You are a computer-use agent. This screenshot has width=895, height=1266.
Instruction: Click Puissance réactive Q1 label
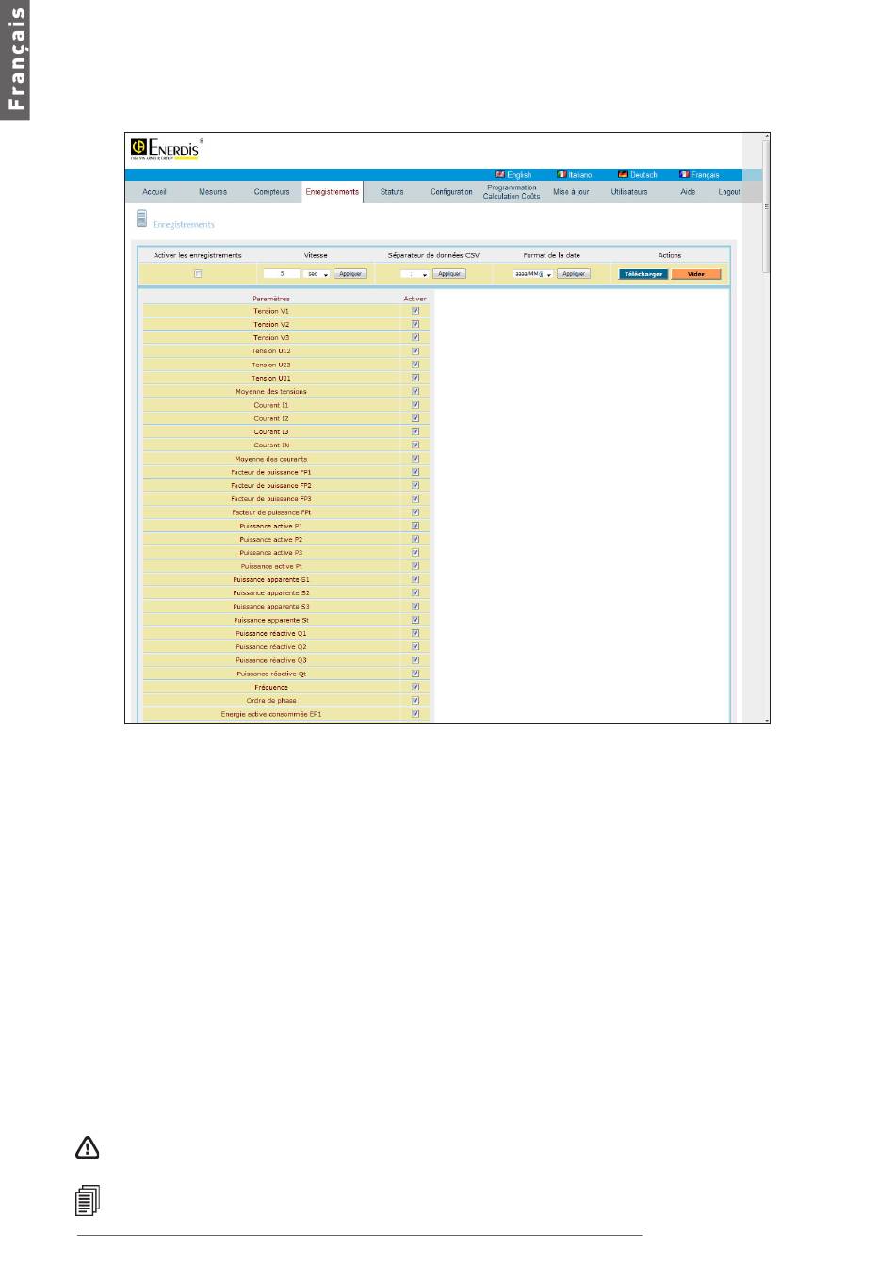pos(271,633)
